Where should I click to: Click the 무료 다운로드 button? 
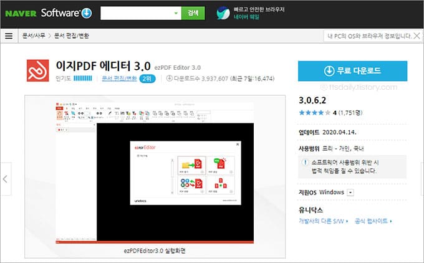[353, 71]
